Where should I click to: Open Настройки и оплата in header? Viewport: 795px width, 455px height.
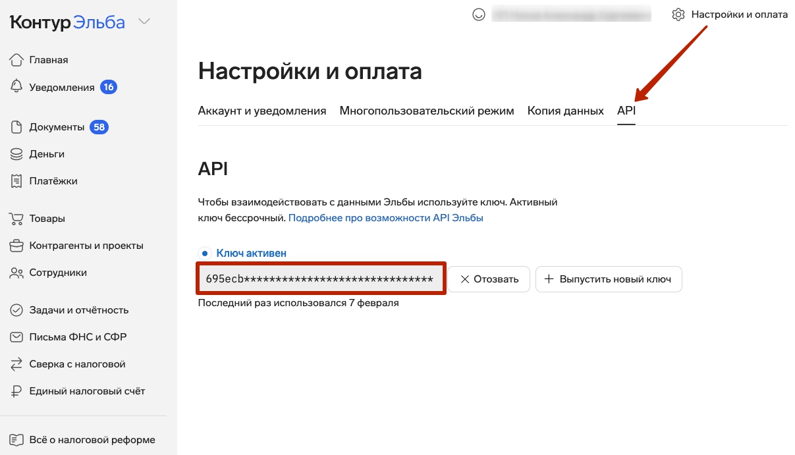pos(740,14)
